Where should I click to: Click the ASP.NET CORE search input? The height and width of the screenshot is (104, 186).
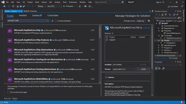coord(27,21)
